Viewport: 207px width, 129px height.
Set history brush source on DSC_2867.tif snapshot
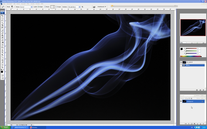(181, 62)
